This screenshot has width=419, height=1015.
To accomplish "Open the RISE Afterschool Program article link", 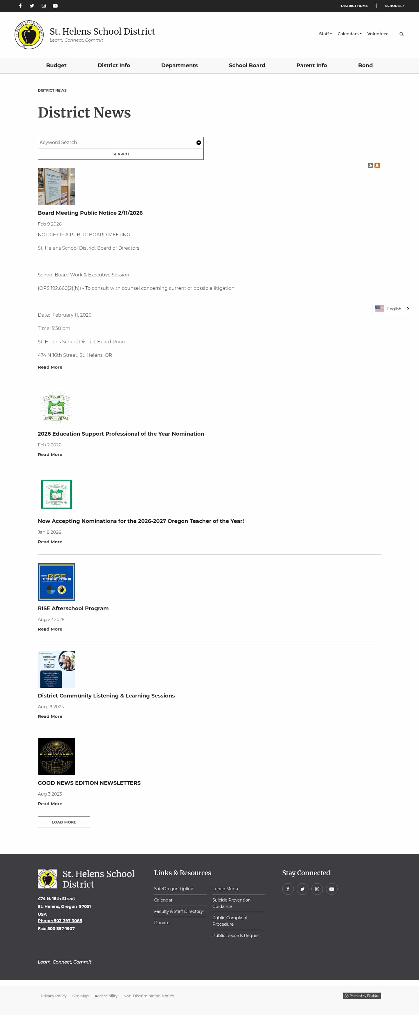I will click(73, 608).
